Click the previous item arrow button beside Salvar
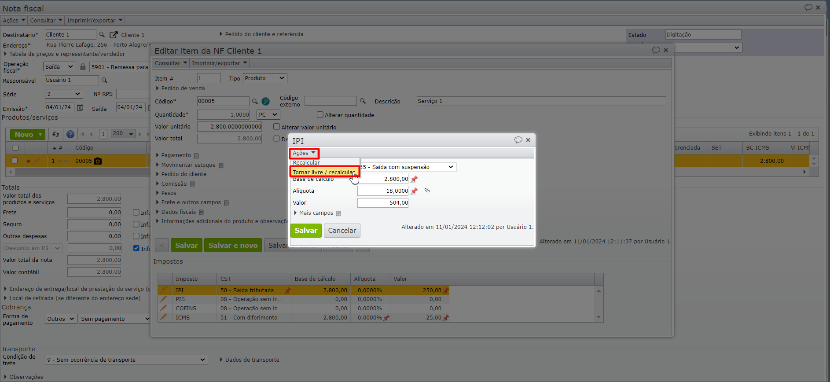This screenshot has width=830, height=382. (162, 246)
